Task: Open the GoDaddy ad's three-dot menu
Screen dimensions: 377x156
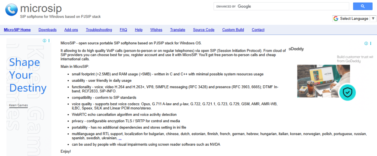Action: point(371,43)
